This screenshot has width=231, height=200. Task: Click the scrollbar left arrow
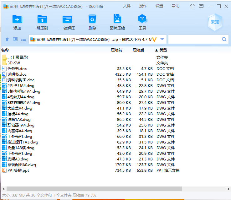(4, 189)
